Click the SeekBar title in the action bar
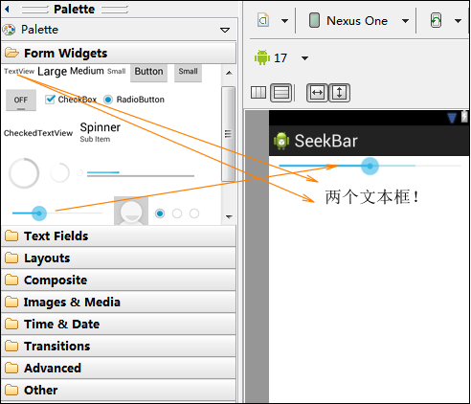This screenshot has width=471, height=404. click(325, 141)
